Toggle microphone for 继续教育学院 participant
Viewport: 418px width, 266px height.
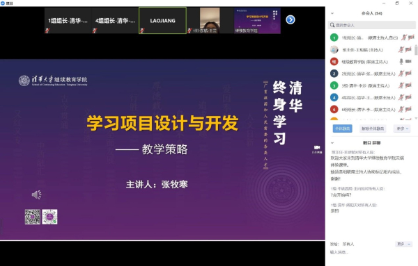point(401,61)
